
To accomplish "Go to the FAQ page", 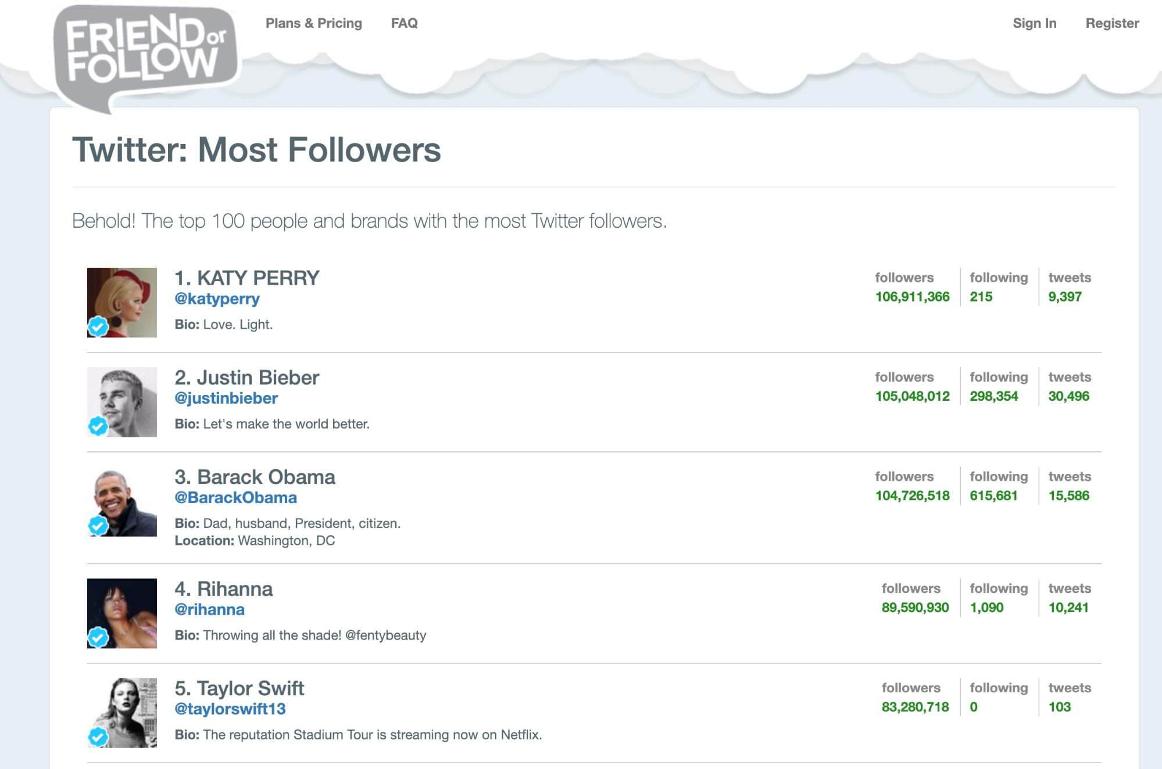I will pyautogui.click(x=405, y=23).
